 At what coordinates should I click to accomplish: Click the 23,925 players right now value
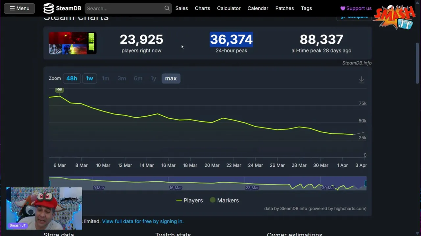pyautogui.click(x=141, y=40)
